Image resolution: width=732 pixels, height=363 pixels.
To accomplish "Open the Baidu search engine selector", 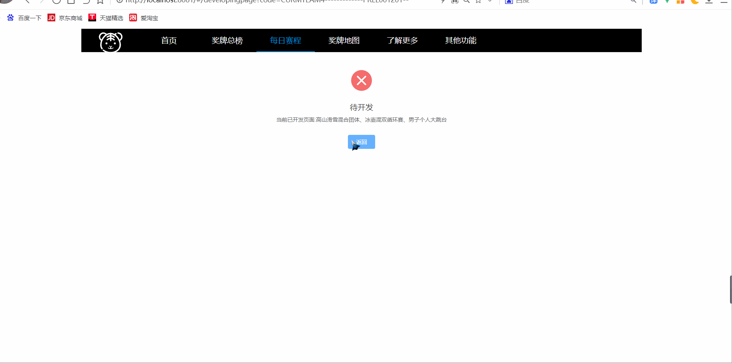I will (x=509, y=2).
